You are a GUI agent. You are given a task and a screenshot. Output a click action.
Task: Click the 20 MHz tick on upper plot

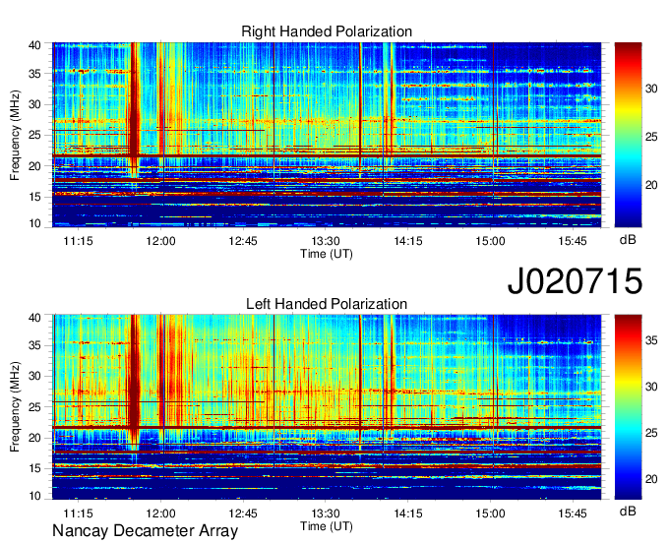pos(35,166)
